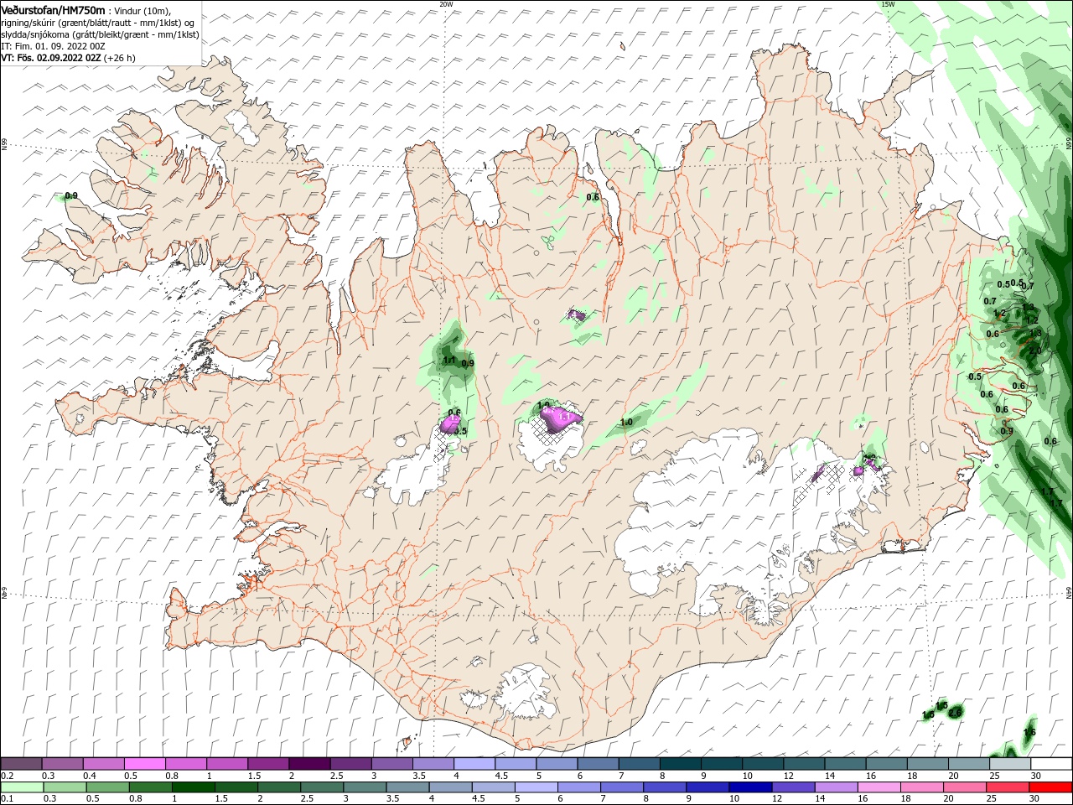
Task: Select the rain legend swatch labeled 3
Action: click(365, 787)
